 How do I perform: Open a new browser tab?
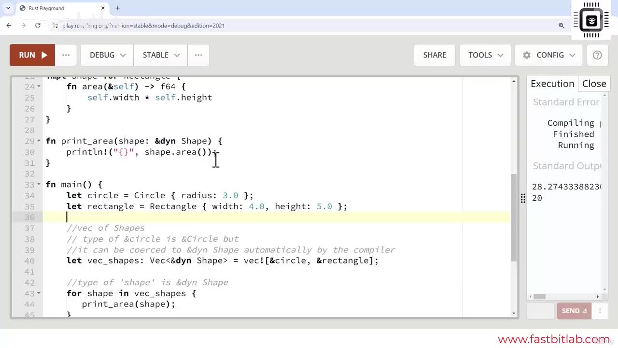click(117, 8)
